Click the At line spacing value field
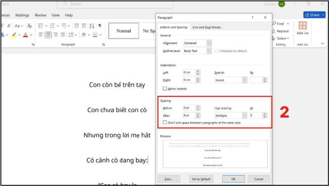Image resolution: width=329 pixels, height=186 pixels. [x=256, y=115]
